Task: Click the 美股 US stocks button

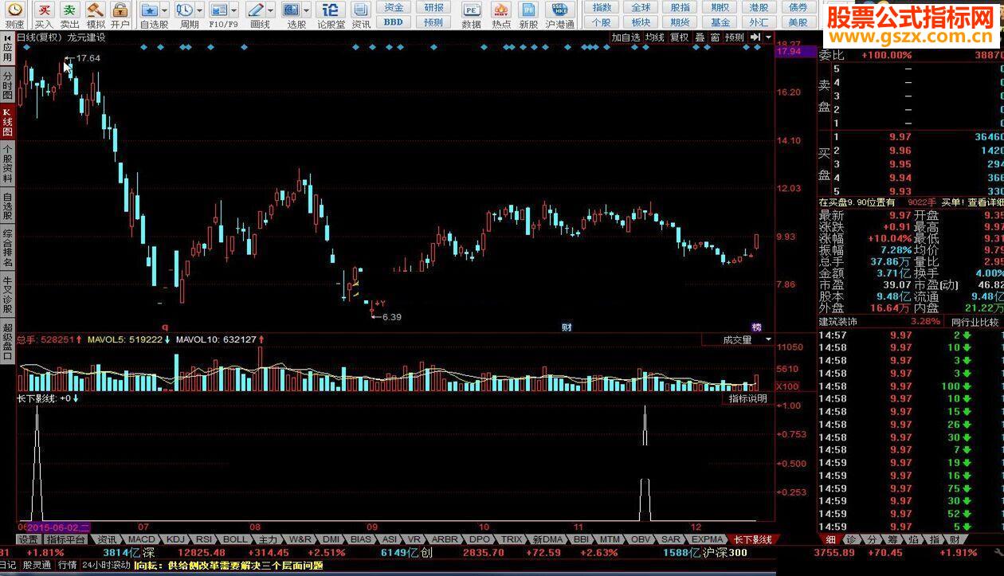Action: pyautogui.click(x=798, y=22)
